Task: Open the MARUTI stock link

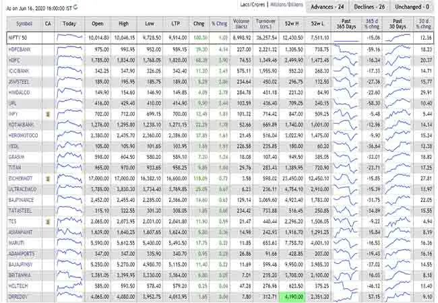Action: 16,243
